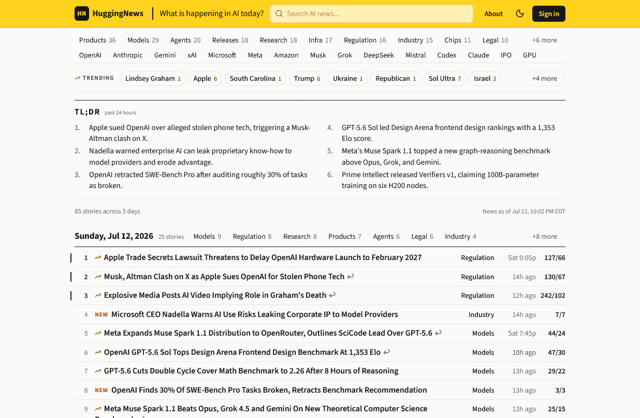
Task: Expand +8 more Sunday categories
Action: (545, 236)
